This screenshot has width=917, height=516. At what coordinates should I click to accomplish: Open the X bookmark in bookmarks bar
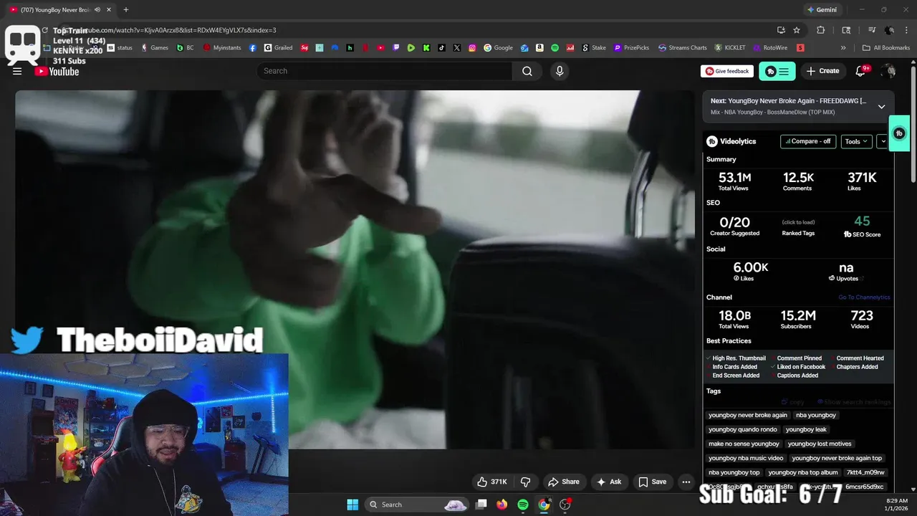tap(457, 48)
